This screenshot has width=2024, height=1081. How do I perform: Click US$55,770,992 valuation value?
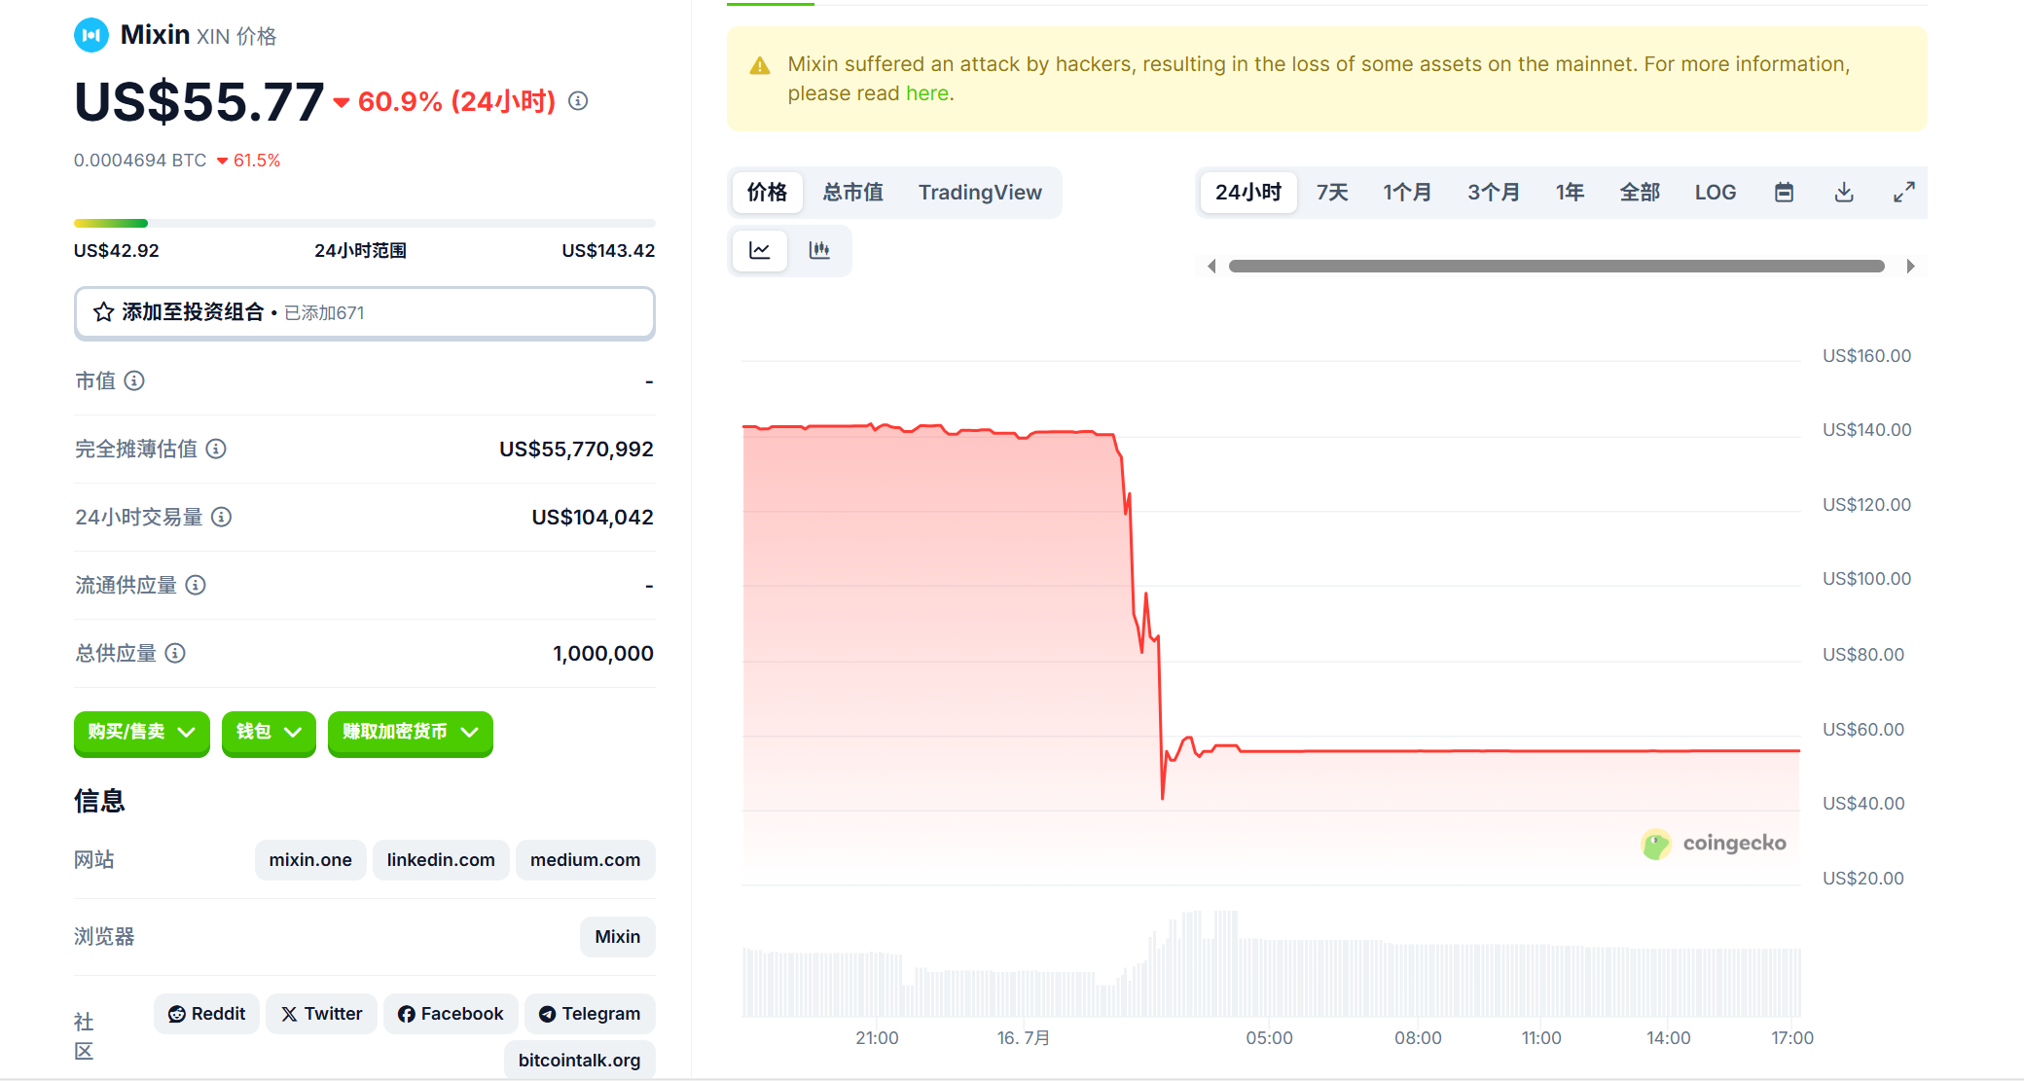pyautogui.click(x=576, y=449)
